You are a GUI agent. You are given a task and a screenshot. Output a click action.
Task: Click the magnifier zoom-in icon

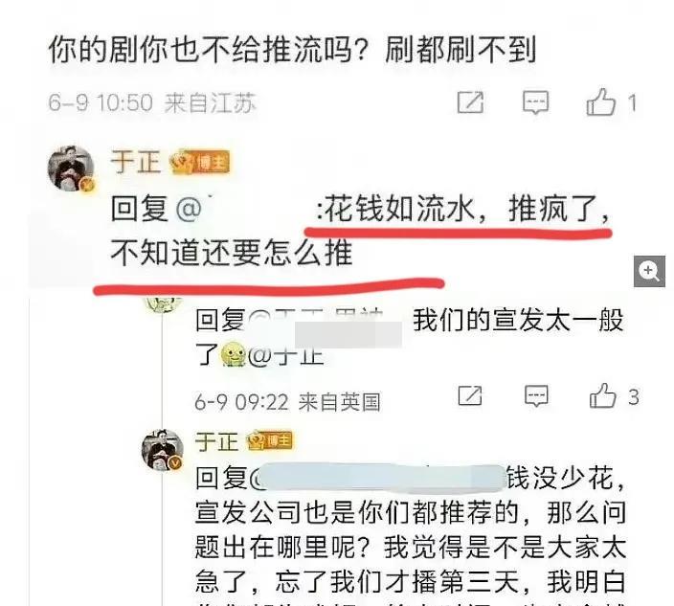click(x=649, y=271)
